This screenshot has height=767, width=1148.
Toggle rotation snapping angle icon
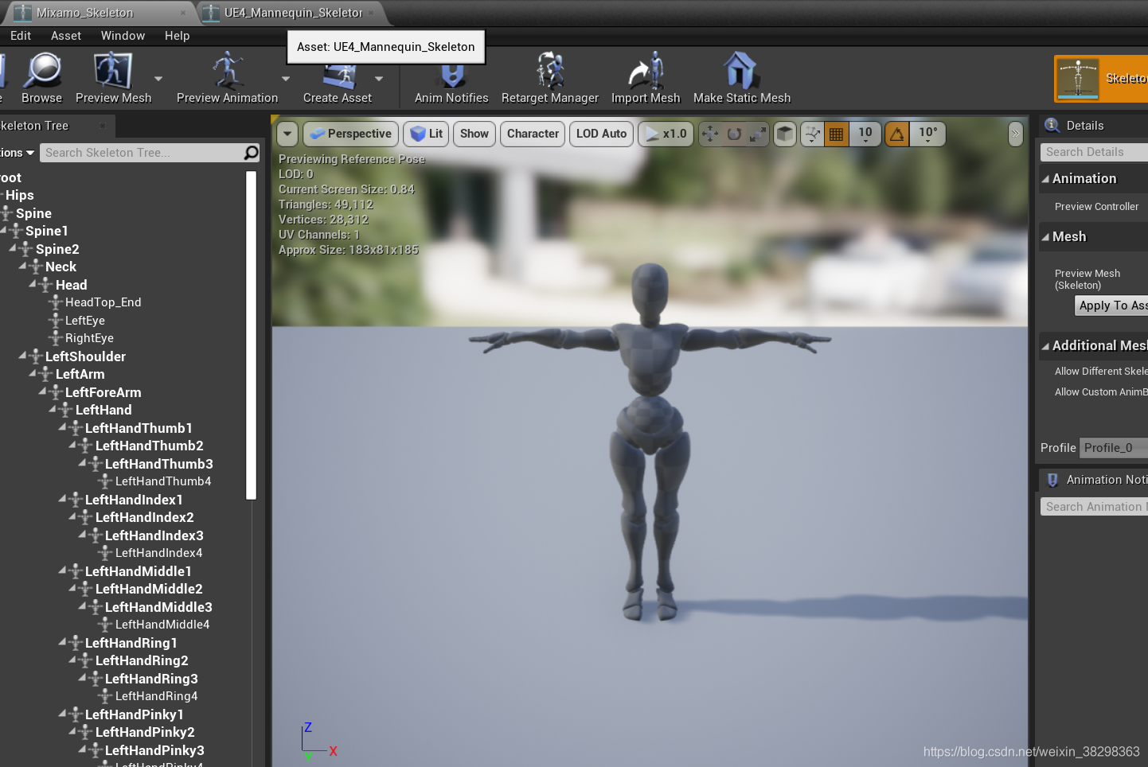897,134
